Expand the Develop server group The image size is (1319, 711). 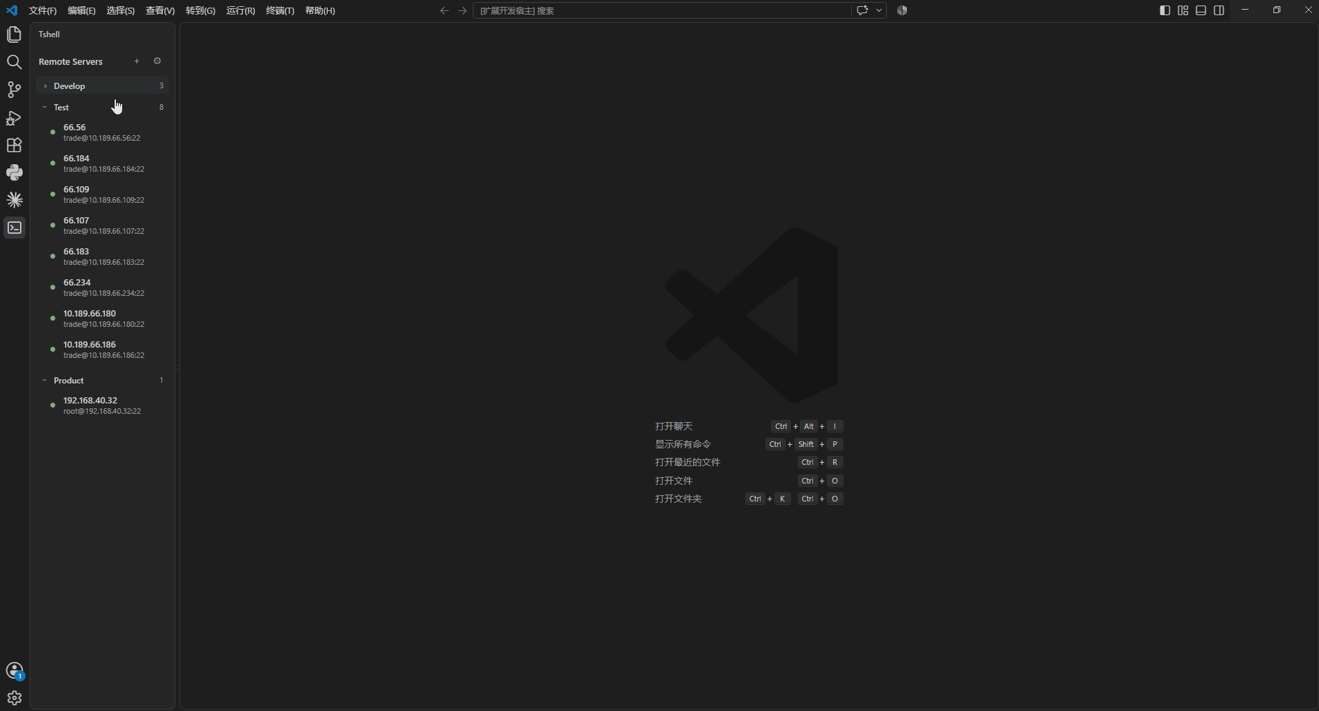tap(102, 86)
